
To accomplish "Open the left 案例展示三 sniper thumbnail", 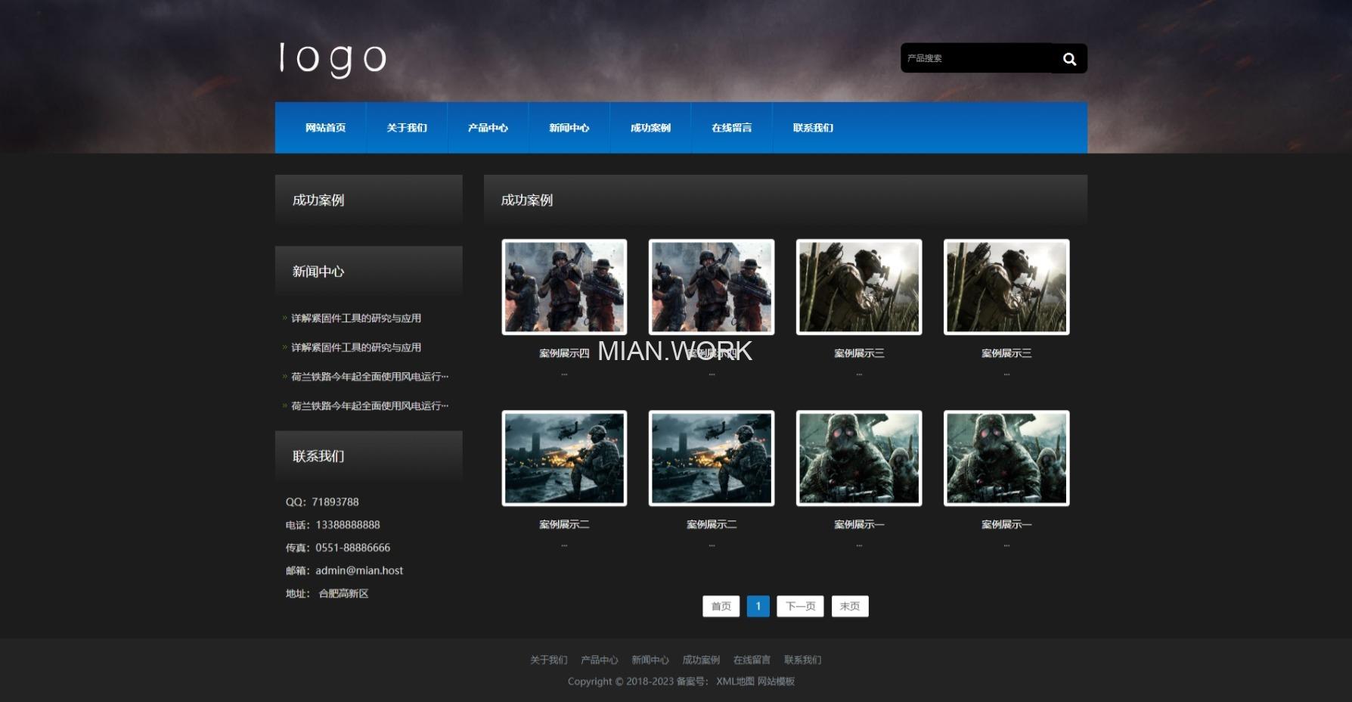I will (x=859, y=287).
